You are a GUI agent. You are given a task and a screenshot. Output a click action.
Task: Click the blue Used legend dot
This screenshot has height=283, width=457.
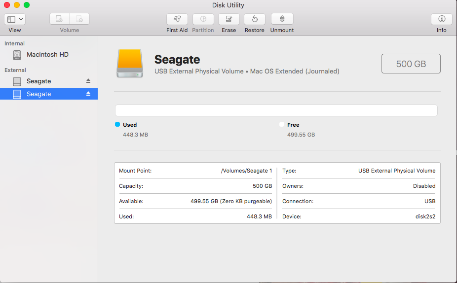(117, 124)
